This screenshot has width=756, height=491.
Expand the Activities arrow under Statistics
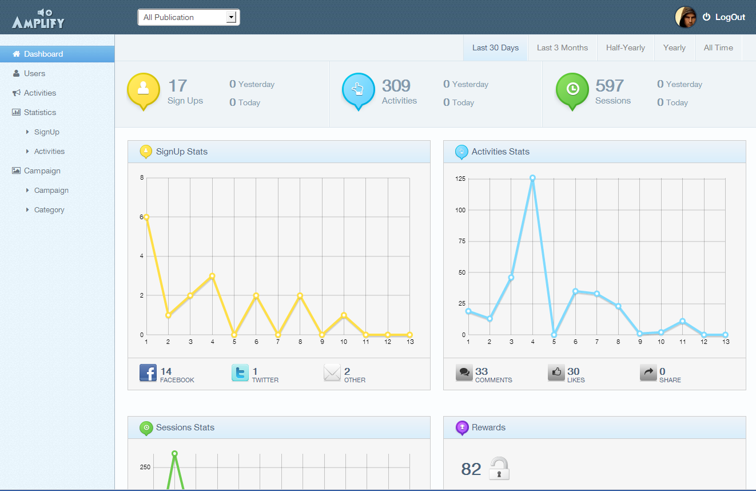(27, 151)
